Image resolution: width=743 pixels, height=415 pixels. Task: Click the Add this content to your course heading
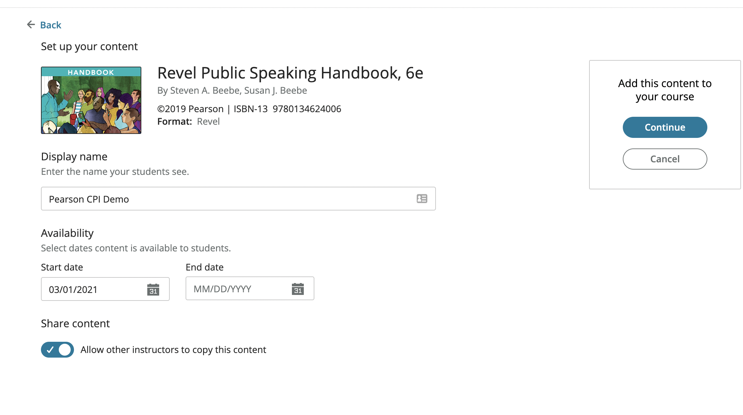coord(665,90)
